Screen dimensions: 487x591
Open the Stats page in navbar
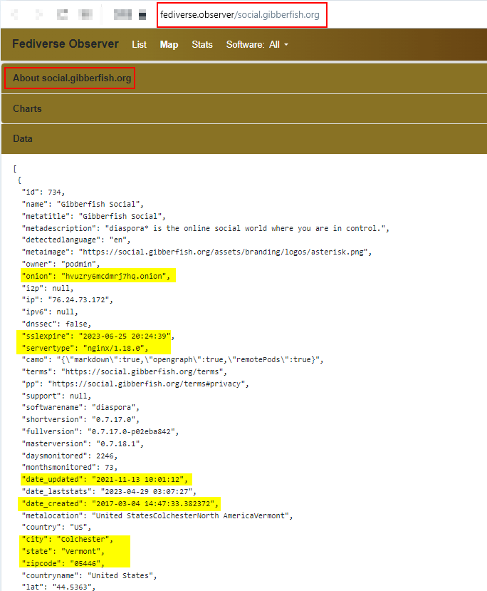click(202, 44)
